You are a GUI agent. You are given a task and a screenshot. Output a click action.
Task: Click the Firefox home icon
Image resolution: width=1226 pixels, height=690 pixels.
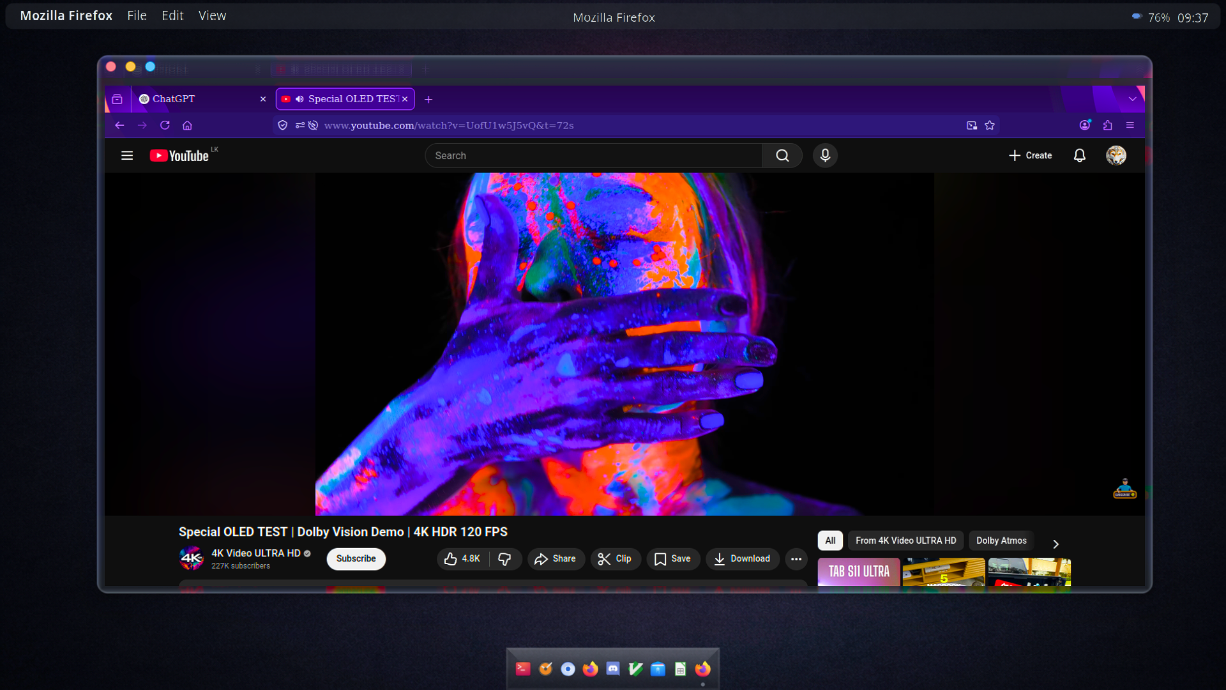tap(187, 125)
